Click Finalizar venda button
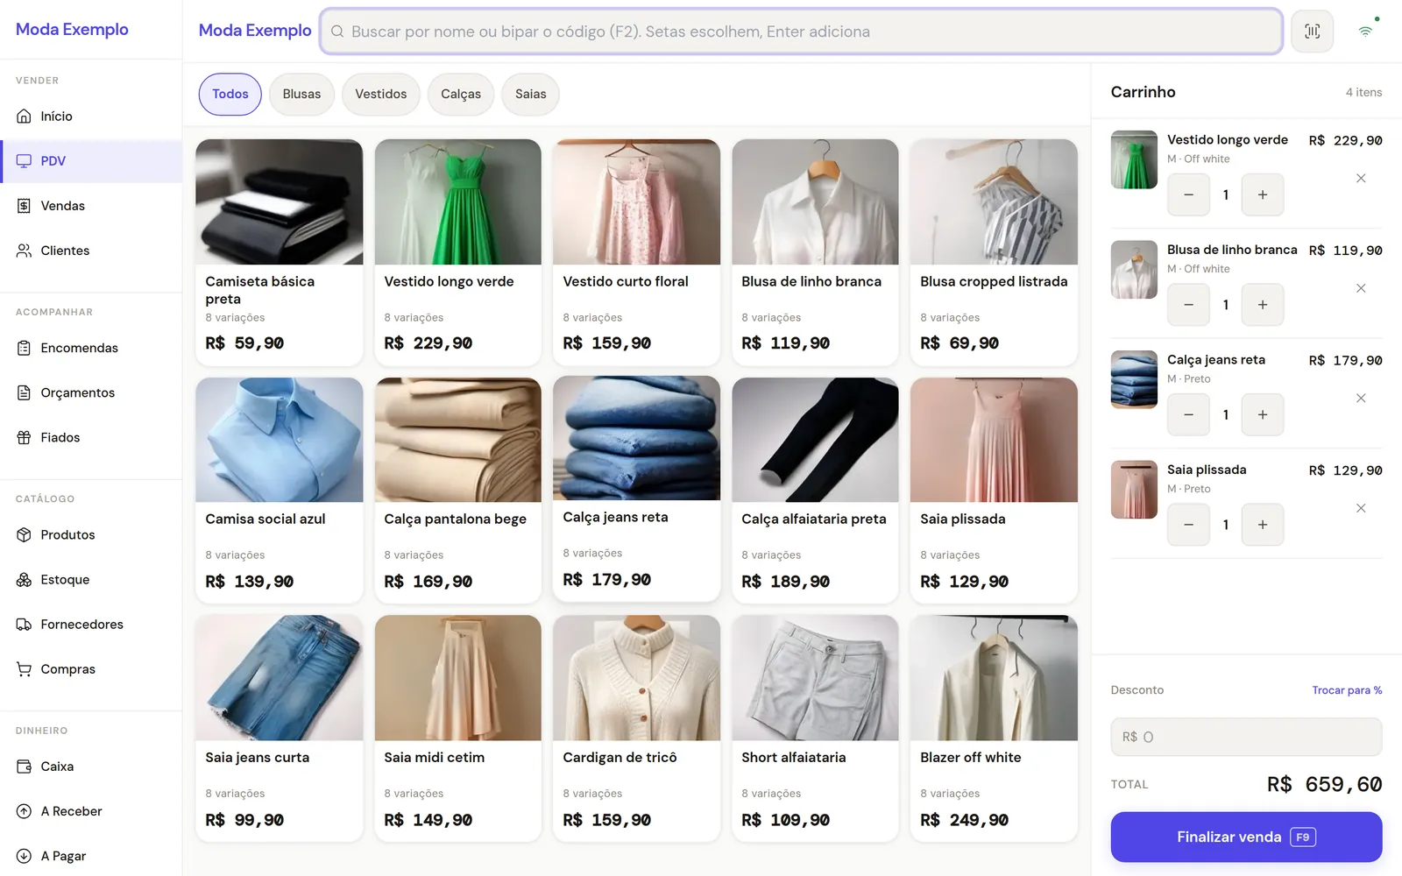The image size is (1402, 876). [1246, 837]
